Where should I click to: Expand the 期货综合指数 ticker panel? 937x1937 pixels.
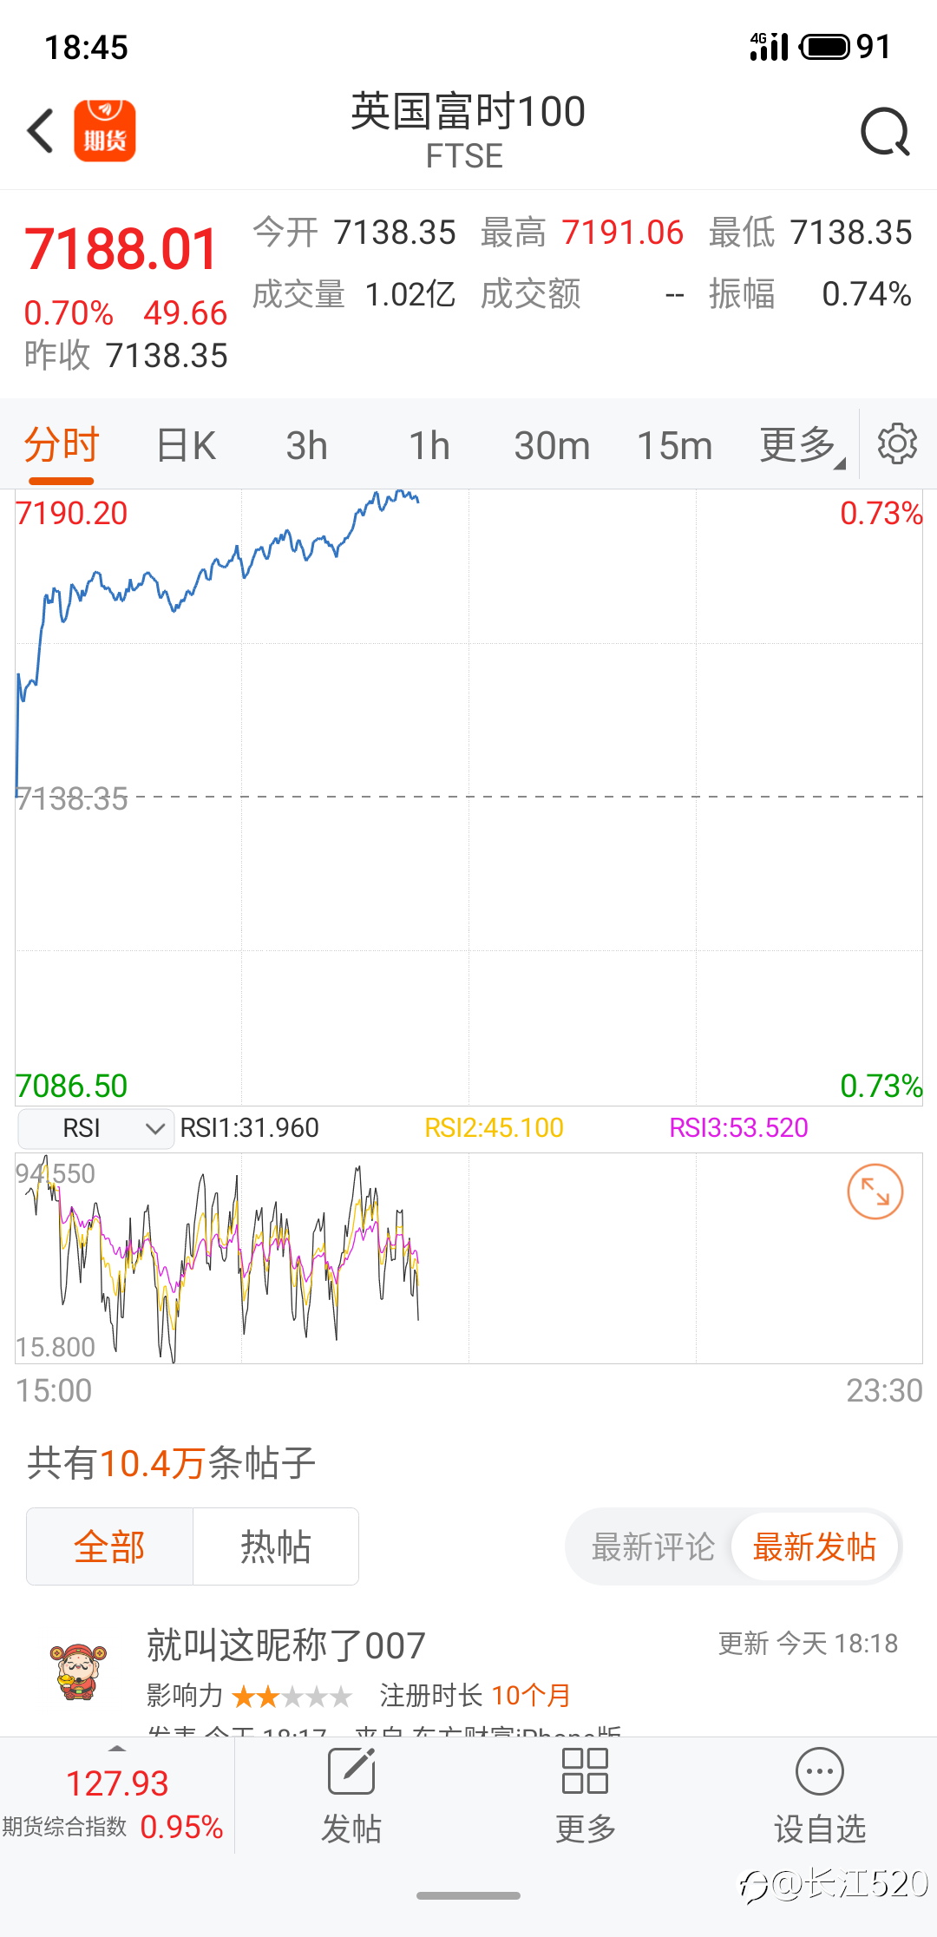pos(116,1795)
